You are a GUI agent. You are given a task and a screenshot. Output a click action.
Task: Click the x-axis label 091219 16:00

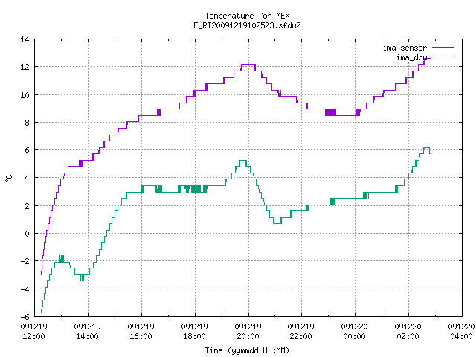pyautogui.click(x=141, y=332)
